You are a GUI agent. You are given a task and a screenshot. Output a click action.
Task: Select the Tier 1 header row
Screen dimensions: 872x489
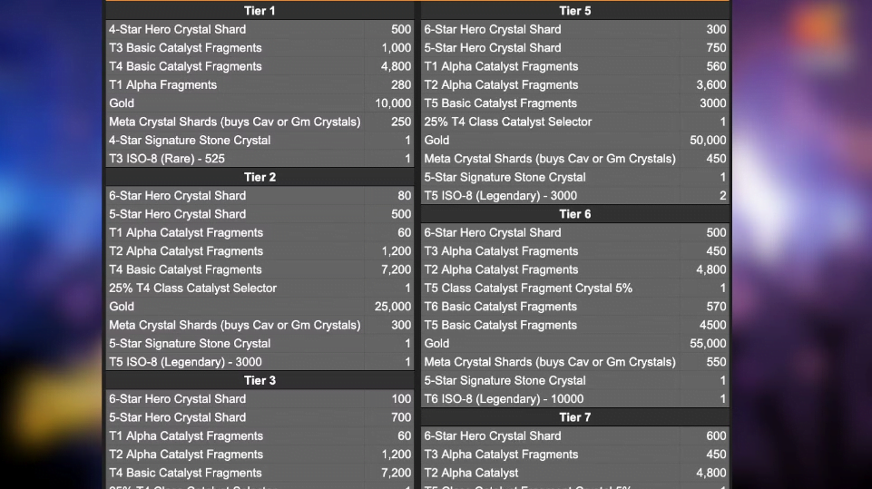[x=260, y=11]
